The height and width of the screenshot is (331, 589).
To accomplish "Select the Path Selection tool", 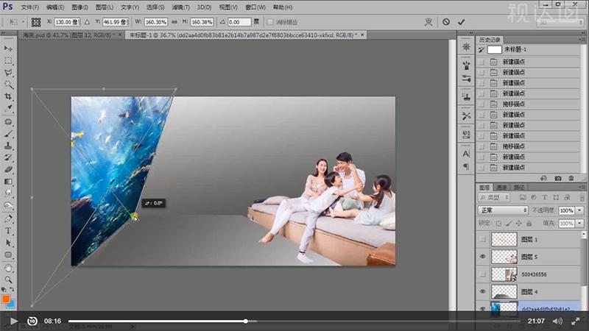I will pos(8,243).
